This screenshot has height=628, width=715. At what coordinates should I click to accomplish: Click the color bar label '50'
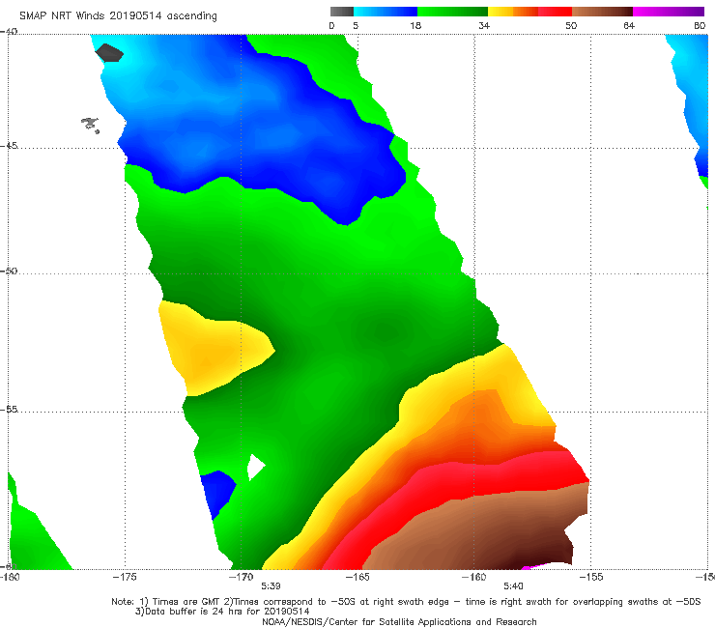pyautogui.click(x=571, y=26)
